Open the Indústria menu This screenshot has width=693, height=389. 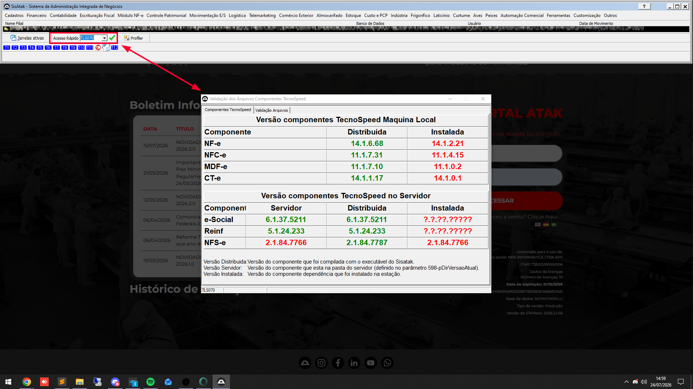coord(399,16)
